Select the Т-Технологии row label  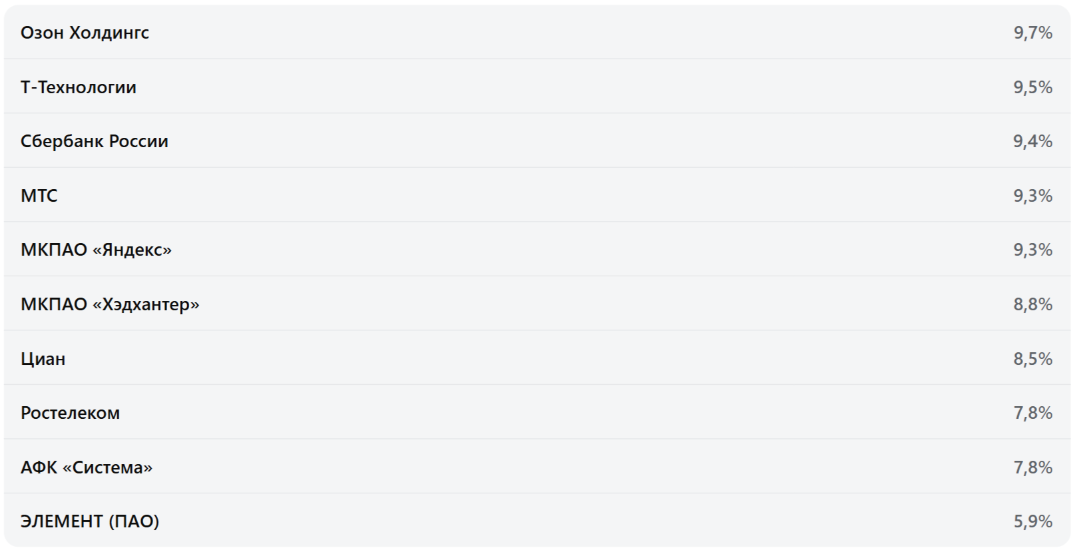click(x=78, y=87)
